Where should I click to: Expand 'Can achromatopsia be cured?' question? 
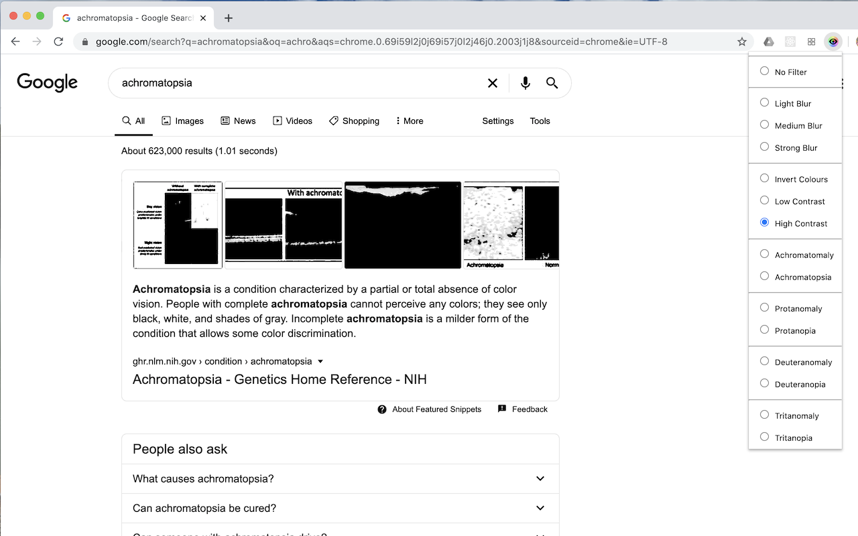click(x=341, y=508)
